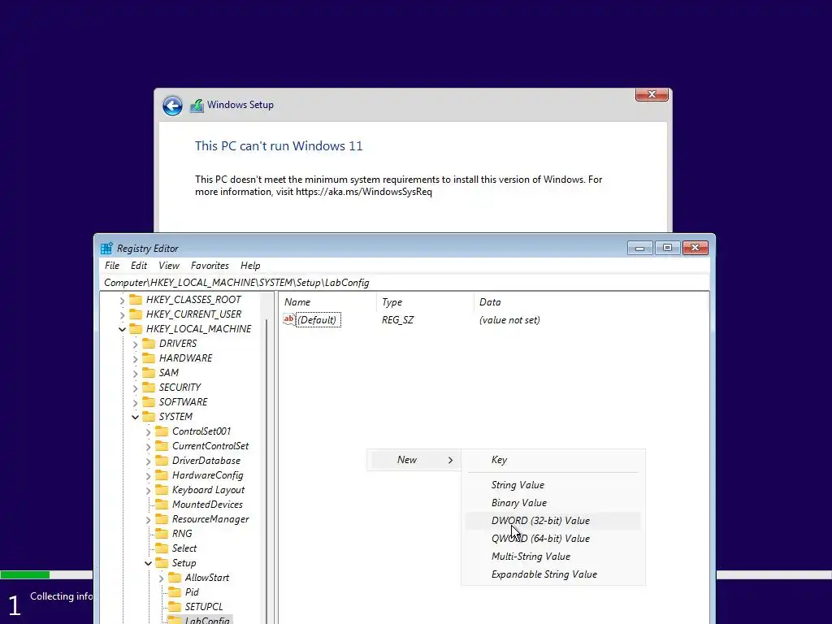This screenshot has height=624, width=832.
Task: Expand the DRIVERS key arrow
Action: coord(135,344)
